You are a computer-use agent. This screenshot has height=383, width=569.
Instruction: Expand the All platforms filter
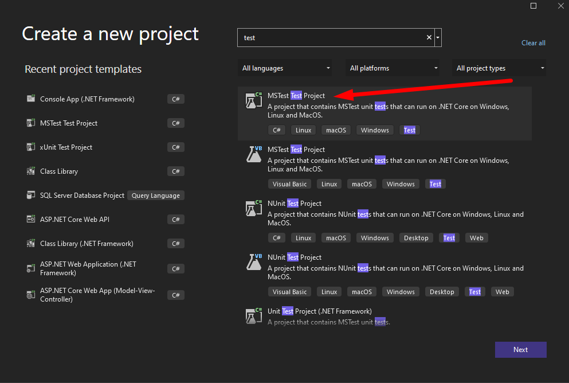tap(393, 68)
